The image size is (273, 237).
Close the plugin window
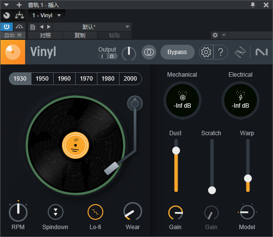pyautogui.click(x=266, y=5)
